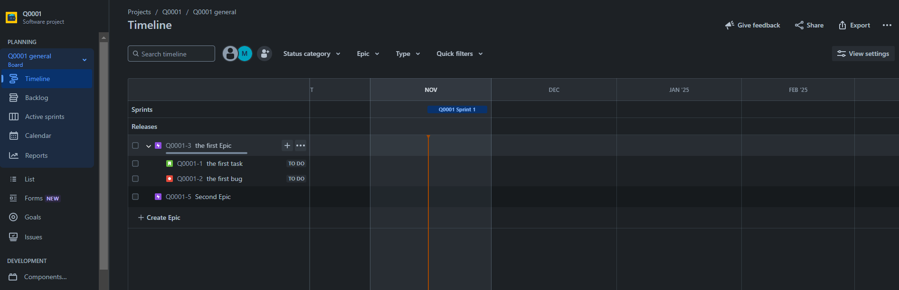Open more actions for the first Epic

point(301,145)
